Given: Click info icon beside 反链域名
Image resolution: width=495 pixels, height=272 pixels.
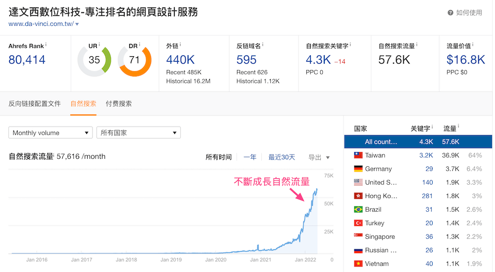Looking at the screenshot, I should point(263,45).
